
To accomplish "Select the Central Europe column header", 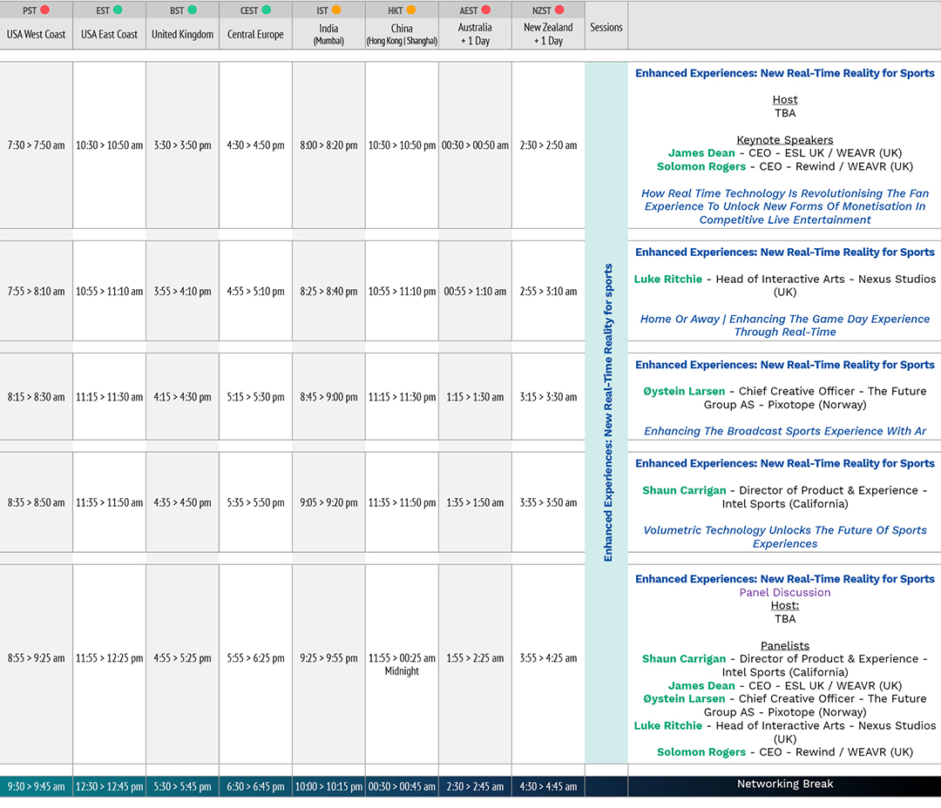I will pos(255,34).
